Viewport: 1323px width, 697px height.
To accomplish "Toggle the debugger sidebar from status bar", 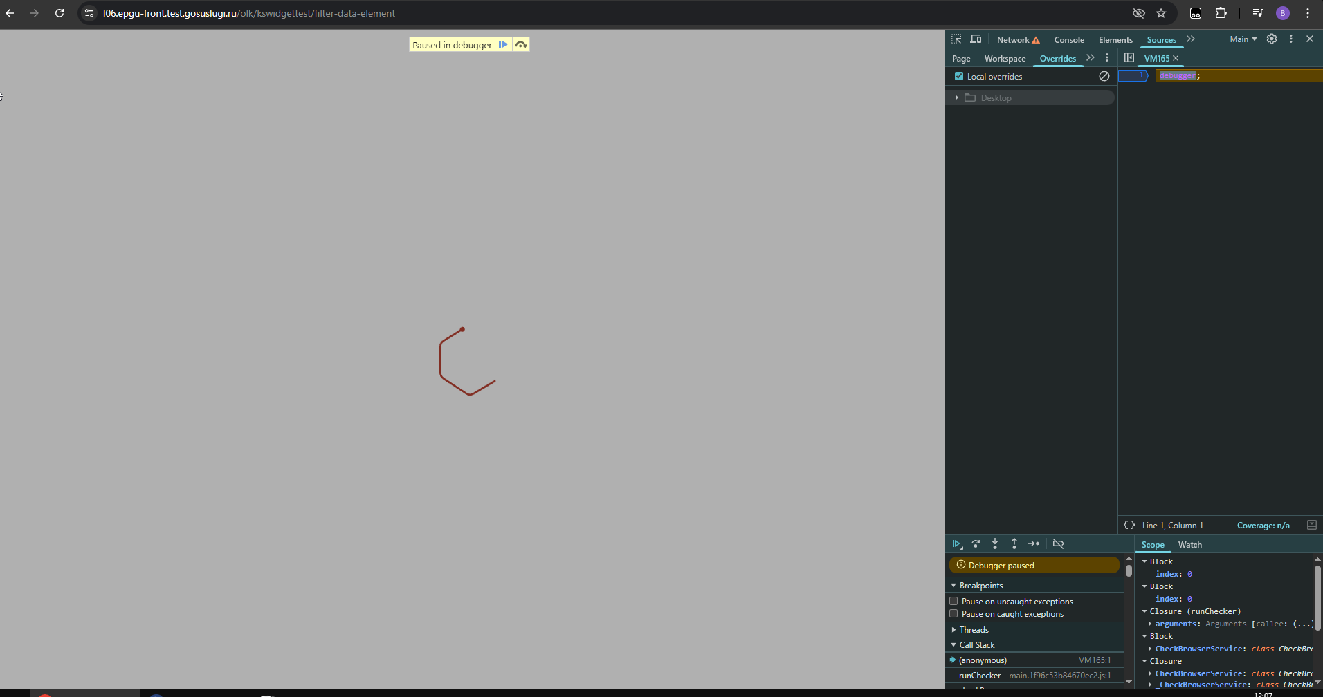I will pyautogui.click(x=1311, y=526).
